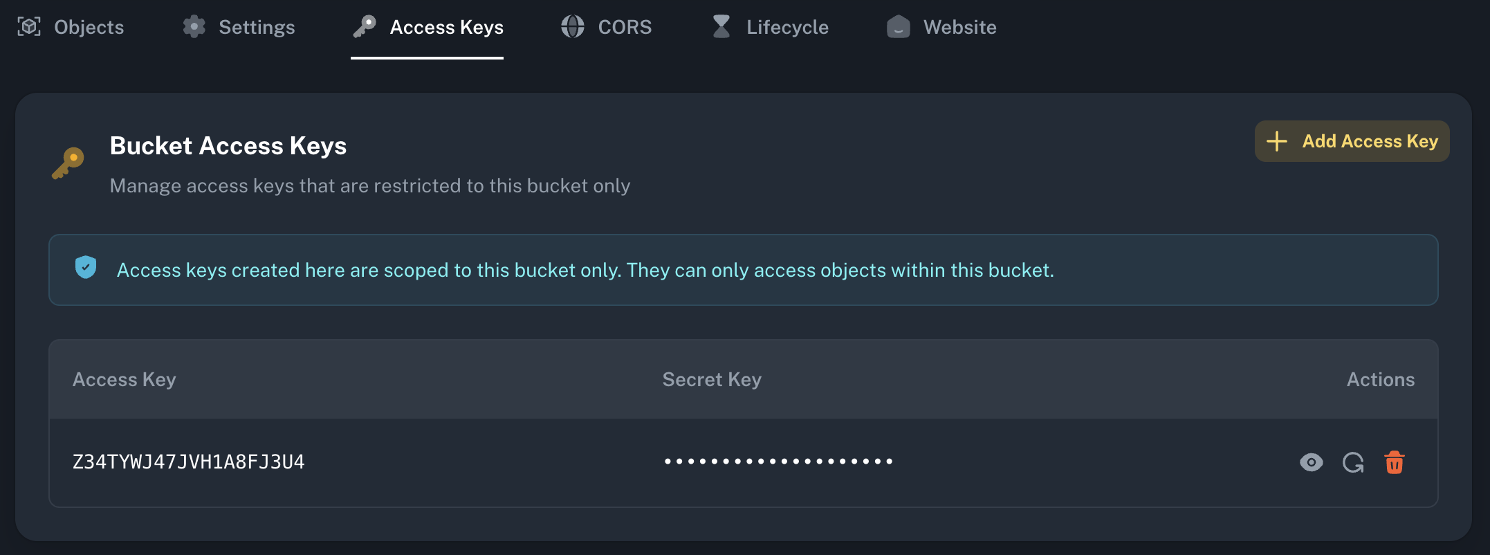Click the shield icon in info banner
The height and width of the screenshot is (555, 1490).
[86, 268]
